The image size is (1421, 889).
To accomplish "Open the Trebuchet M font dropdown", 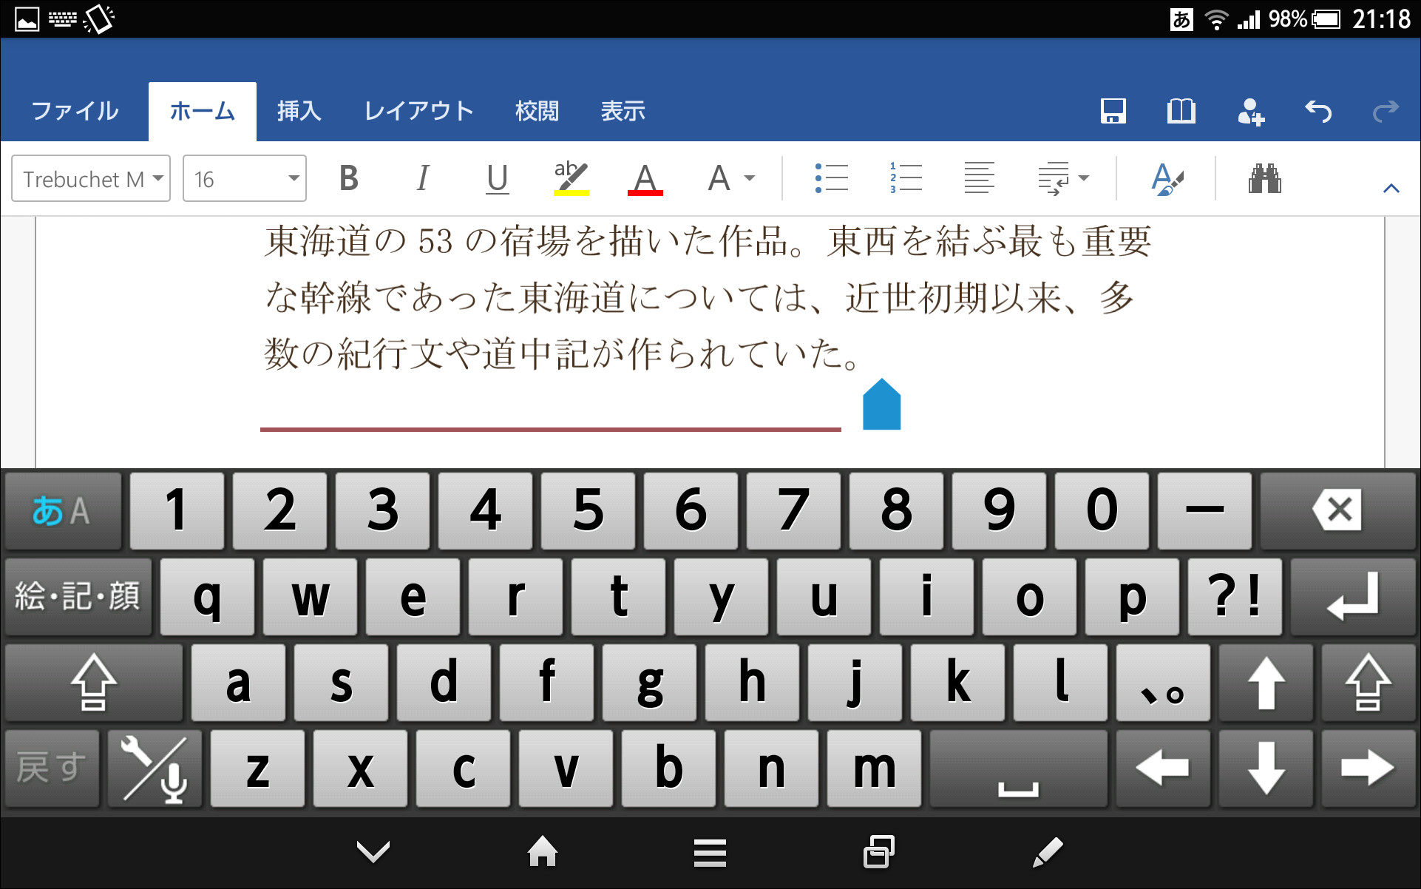I will [90, 178].
